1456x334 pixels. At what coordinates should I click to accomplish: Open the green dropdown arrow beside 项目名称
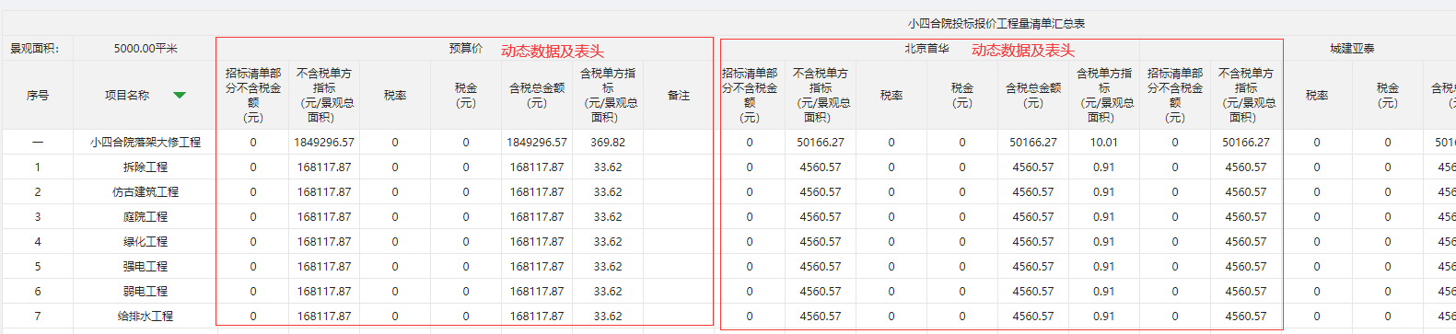pos(180,95)
